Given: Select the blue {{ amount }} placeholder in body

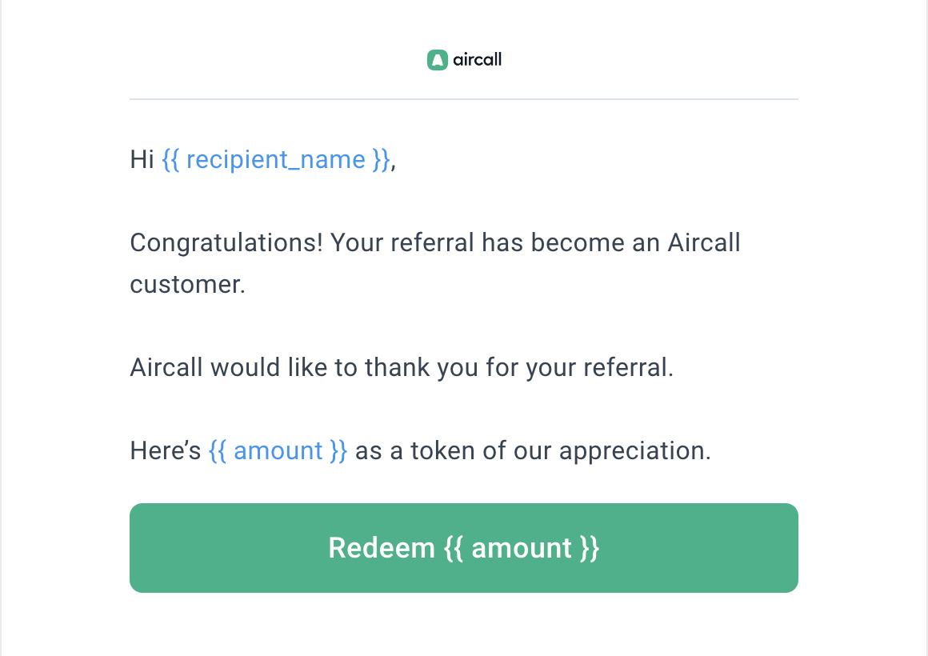Looking at the screenshot, I should click(x=278, y=451).
